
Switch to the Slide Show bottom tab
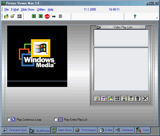(x=62, y=130)
